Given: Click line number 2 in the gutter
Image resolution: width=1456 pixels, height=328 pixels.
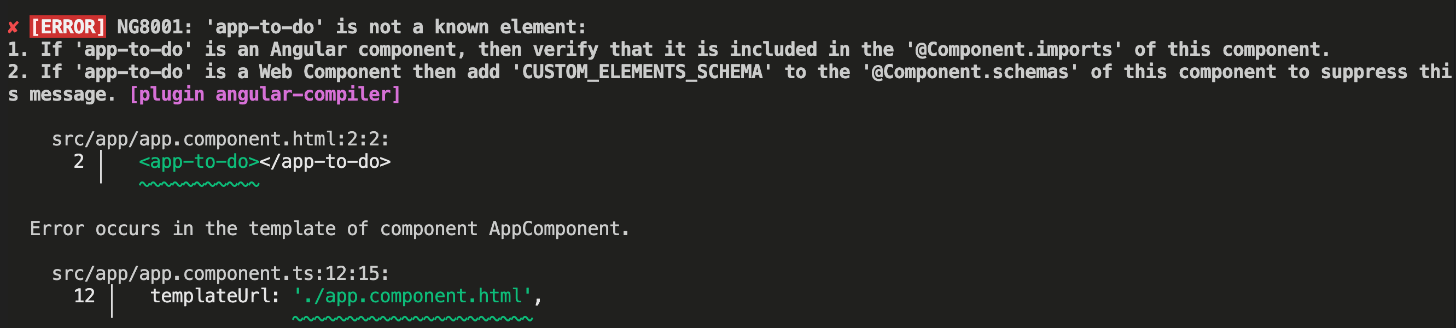Looking at the screenshot, I should tap(79, 162).
